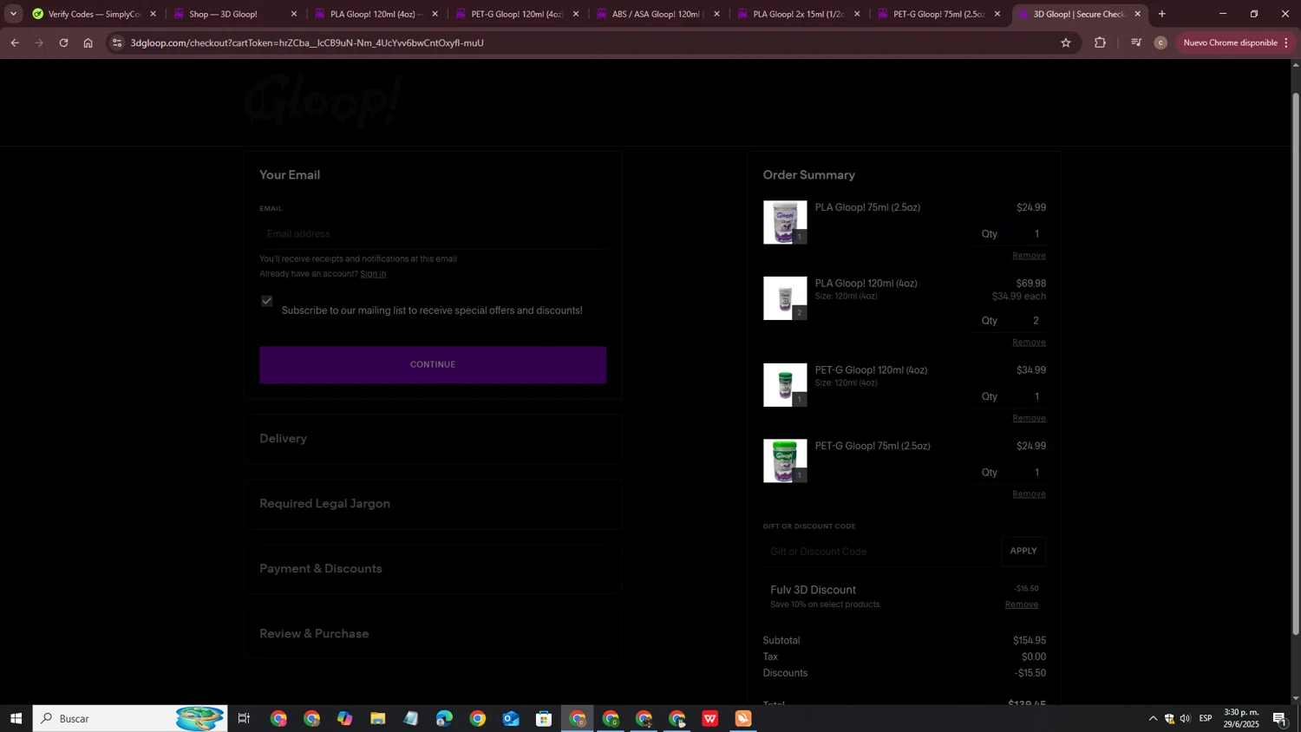
Task: Open WPS Office from the taskbar
Action: (x=710, y=718)
